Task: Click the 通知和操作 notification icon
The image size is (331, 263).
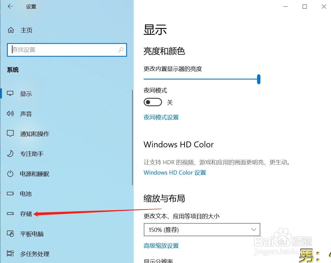Action: pyautogui.click(x=10, y=133)
